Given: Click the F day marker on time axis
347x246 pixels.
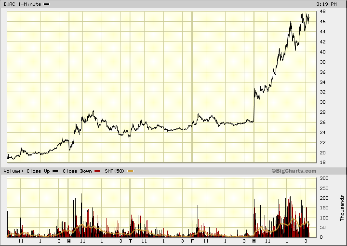Looking at the screenshot, I should point(192,241).
